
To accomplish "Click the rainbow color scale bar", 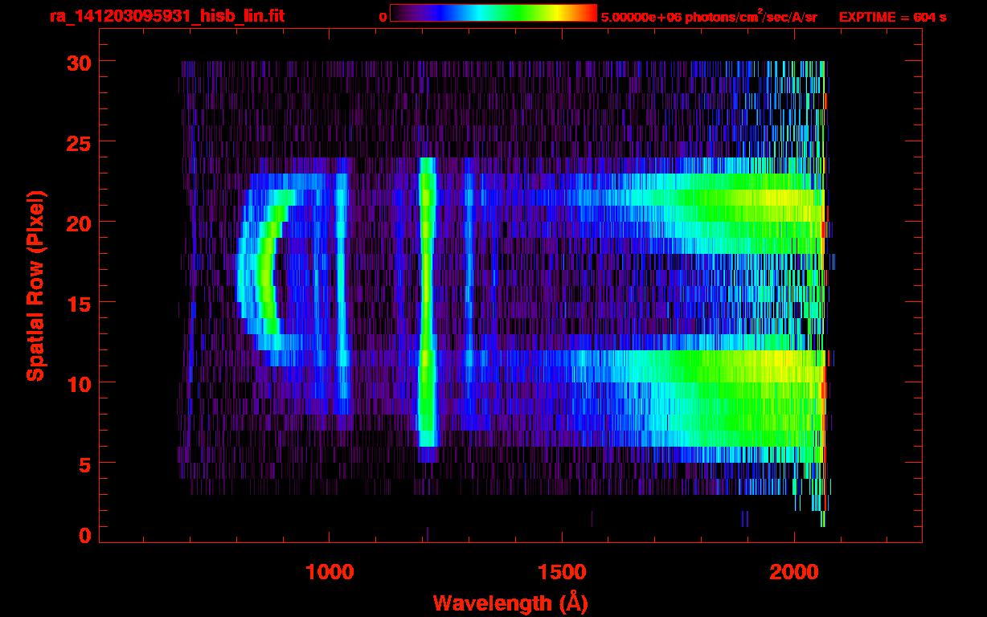I will (x=493, y=14).
